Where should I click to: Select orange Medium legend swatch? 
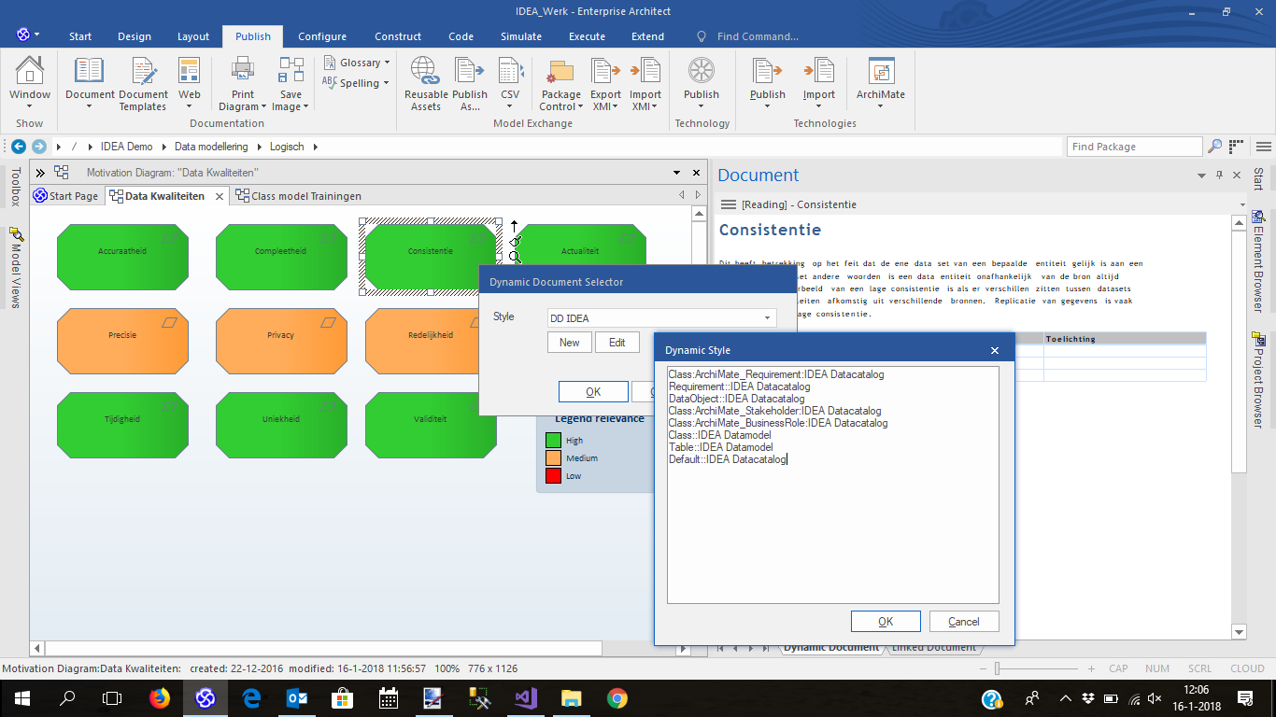[x=553, y=457]
